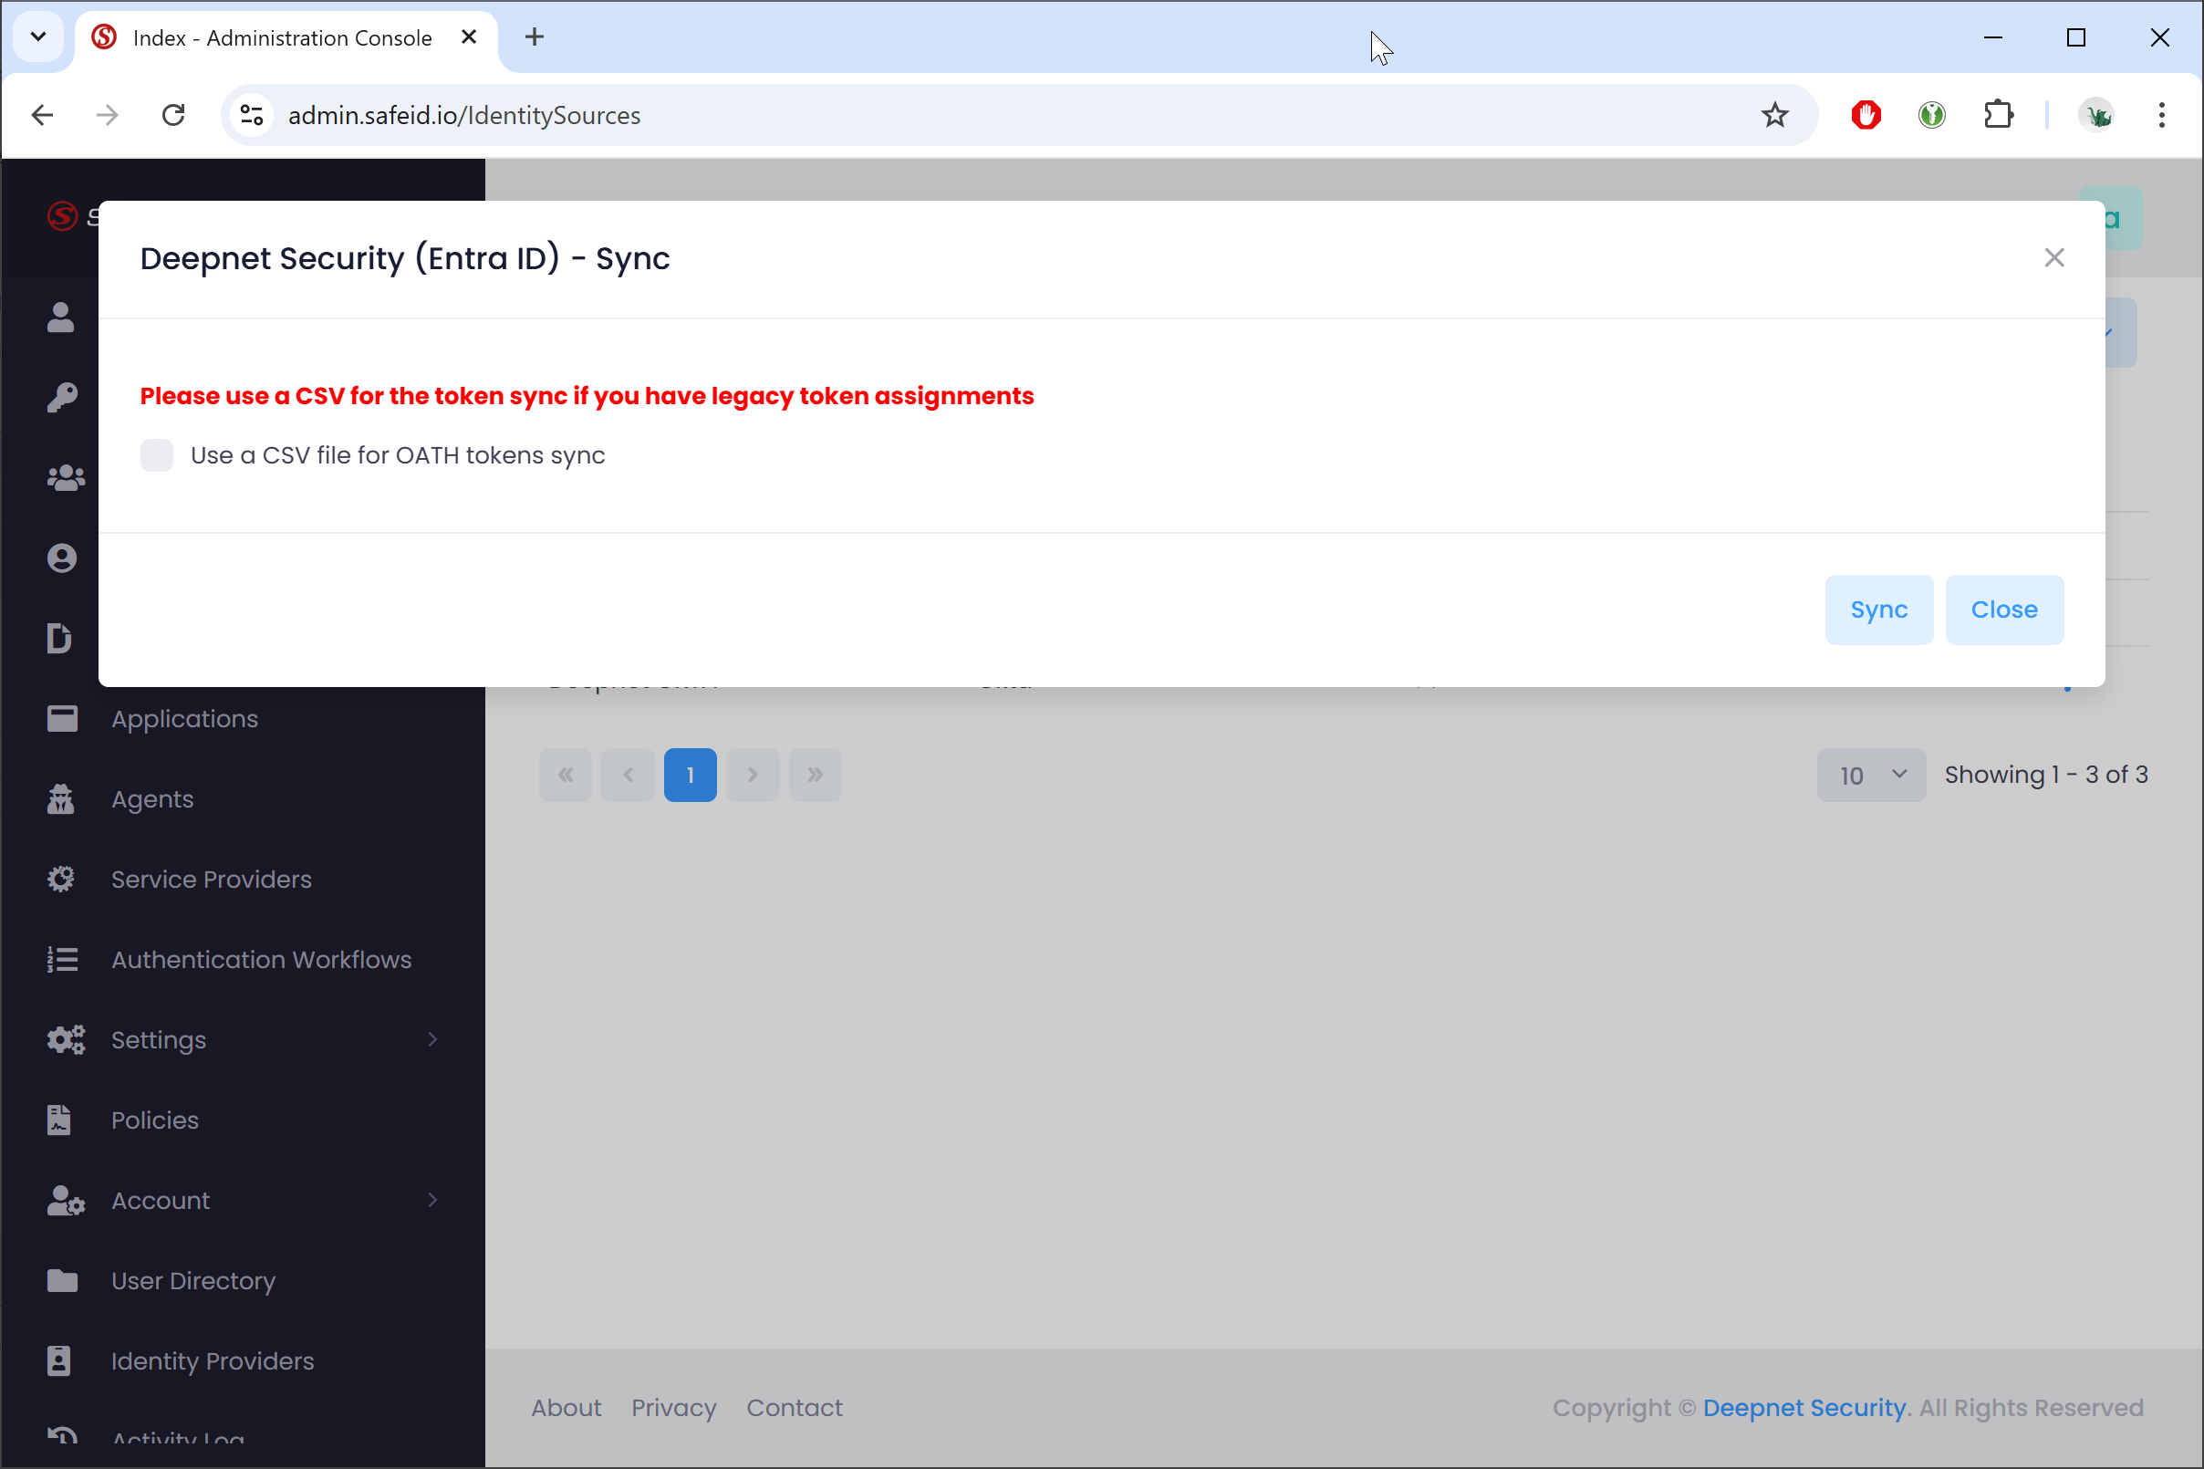Screen dimensions: 2204x1469
Task: Click the Policies document icon
Action: [59, 1120]
